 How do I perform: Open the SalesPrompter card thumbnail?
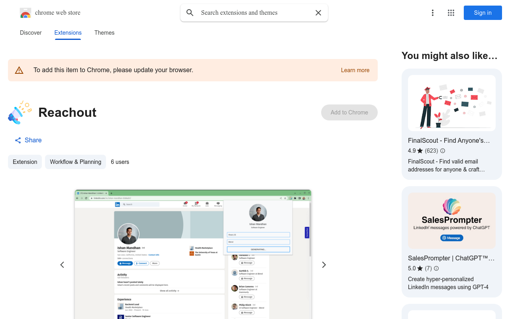point(452,221)
